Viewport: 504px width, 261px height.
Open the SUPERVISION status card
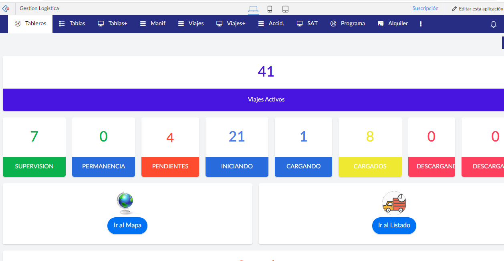pyautogui.click(x=34, y=166)
